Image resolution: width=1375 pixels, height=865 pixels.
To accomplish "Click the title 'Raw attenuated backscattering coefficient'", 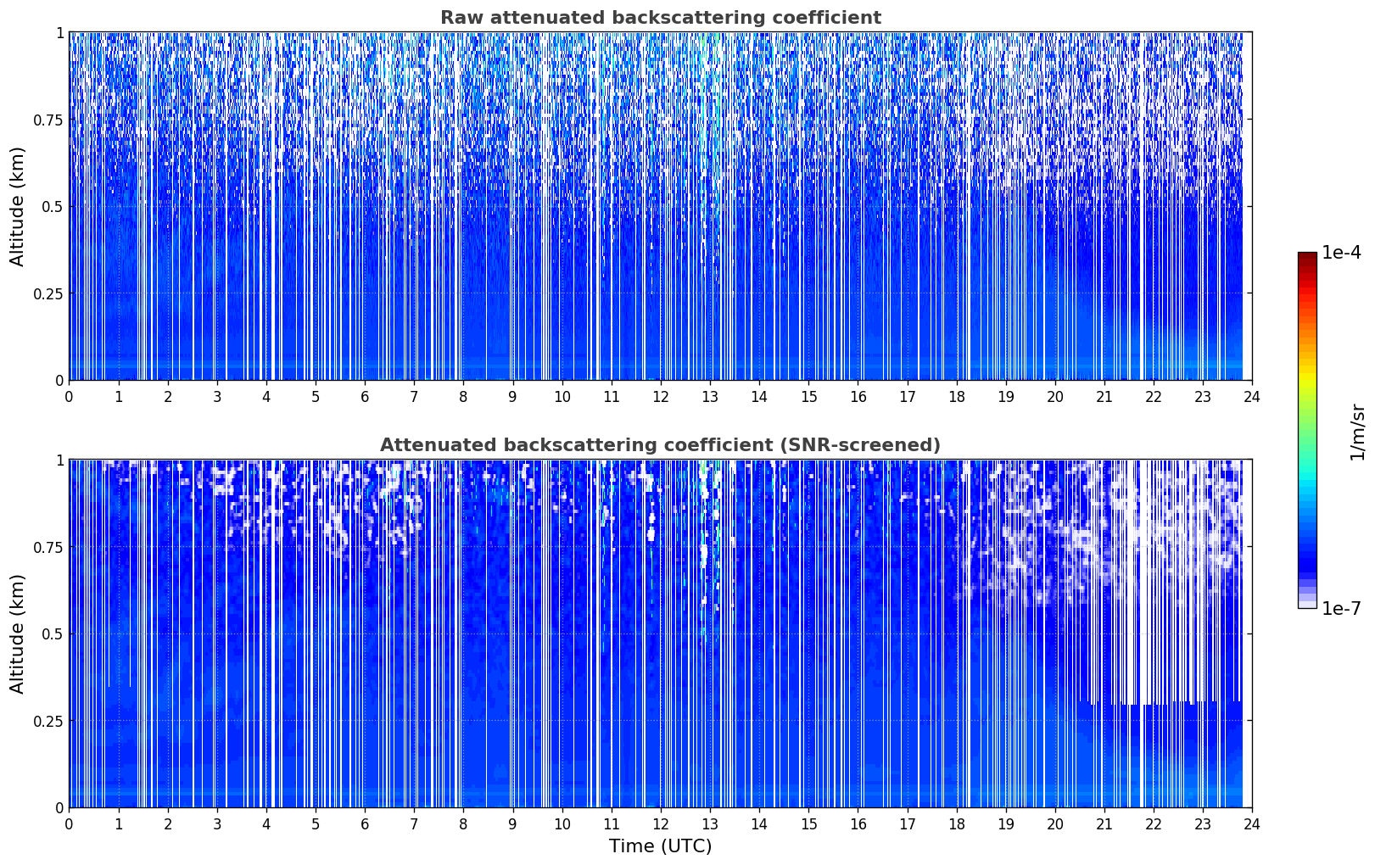I will coord(660,18).
